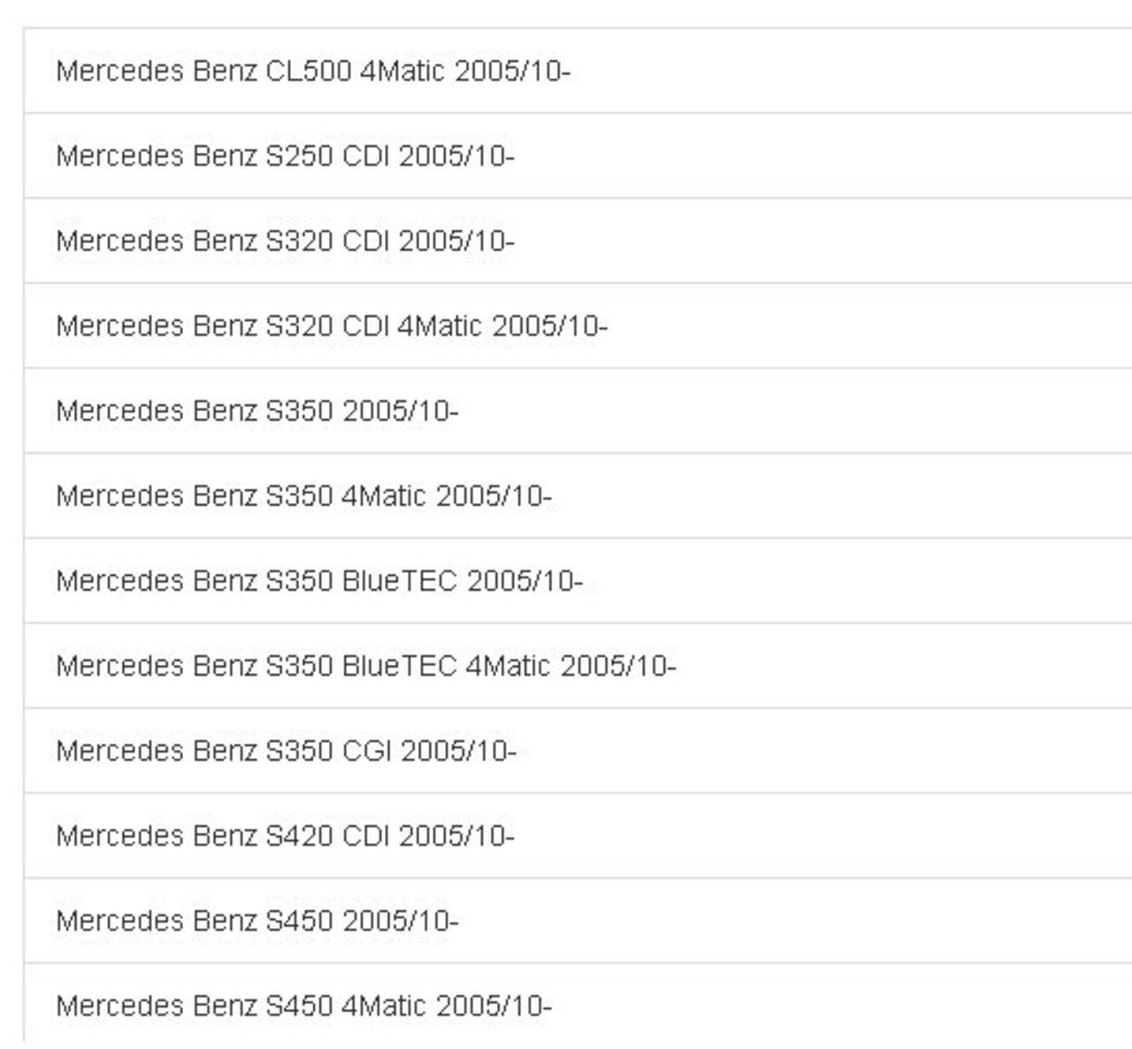Screen dimensions: 1132x1049
Task: Choose Mercedes Benz S320 CDI 2005/10- row
Action: point(578,241)
